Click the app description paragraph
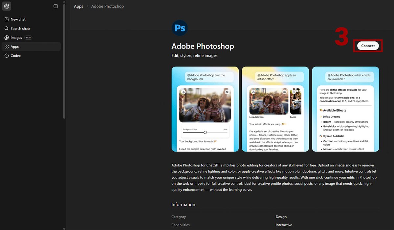This screenshot has height=230, width=394. [274, 178]
